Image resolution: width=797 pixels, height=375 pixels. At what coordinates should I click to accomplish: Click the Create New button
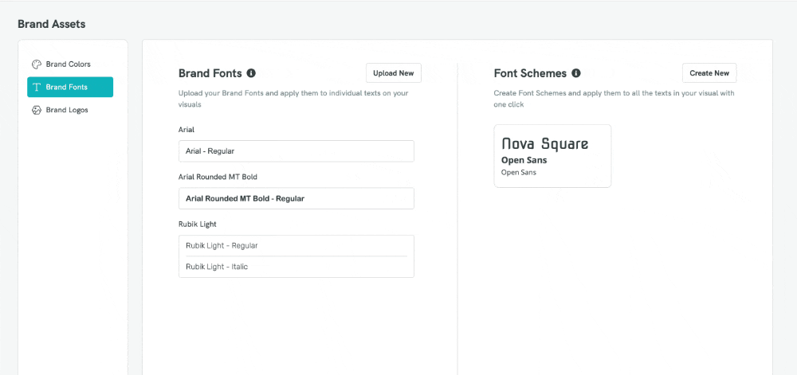(709, 73)
